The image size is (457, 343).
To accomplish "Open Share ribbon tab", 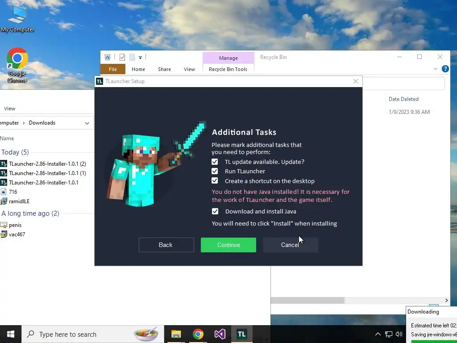I will click(x=164, y=69).
